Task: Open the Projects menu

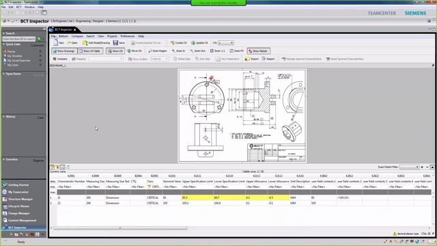Action: pos(112,36)
